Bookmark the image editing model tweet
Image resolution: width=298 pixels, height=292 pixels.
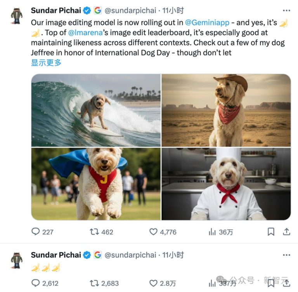point(271,232)
